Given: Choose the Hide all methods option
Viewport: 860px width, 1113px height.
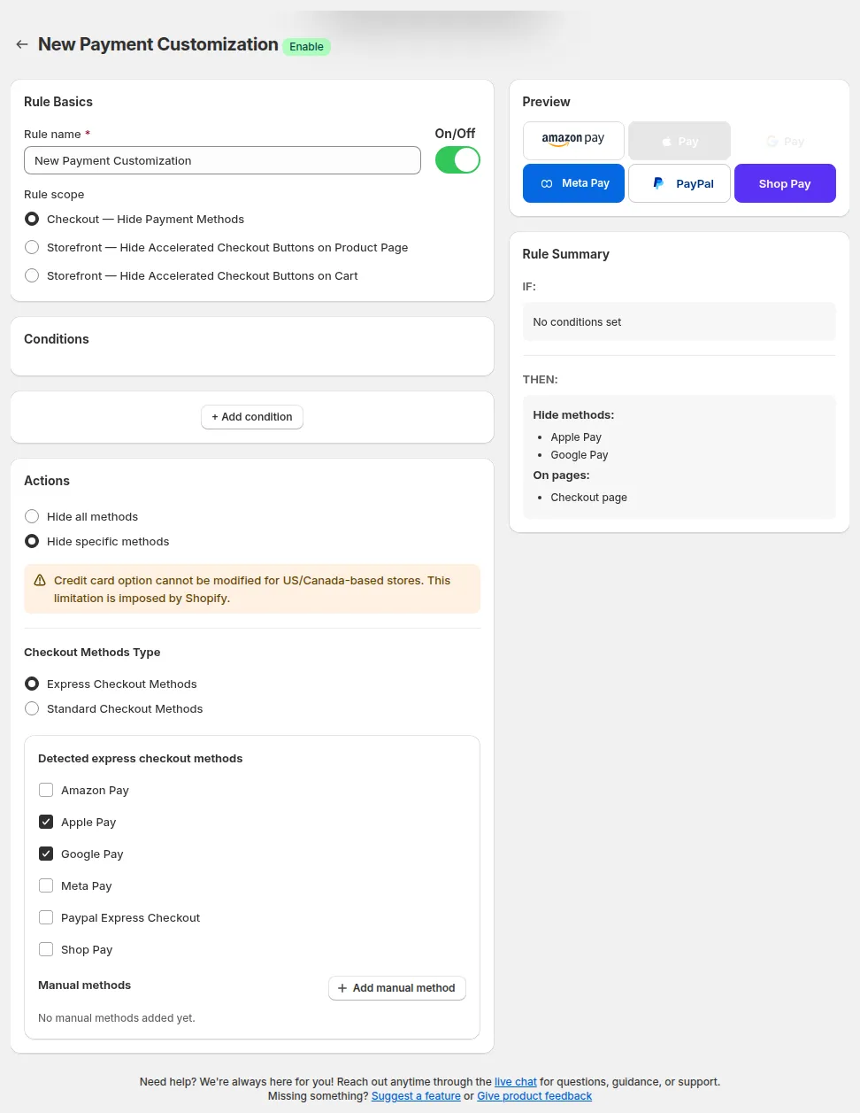Looking at the screenshot, I should pos(32,516).
